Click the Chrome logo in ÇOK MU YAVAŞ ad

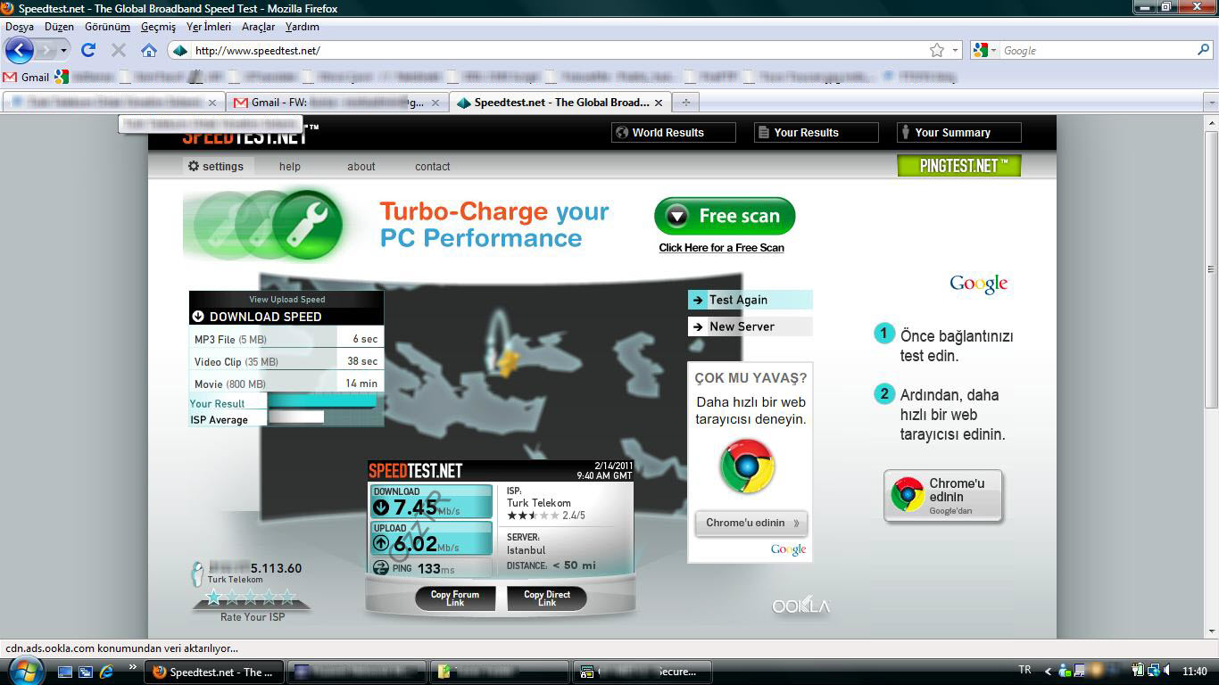click(748, 466)
